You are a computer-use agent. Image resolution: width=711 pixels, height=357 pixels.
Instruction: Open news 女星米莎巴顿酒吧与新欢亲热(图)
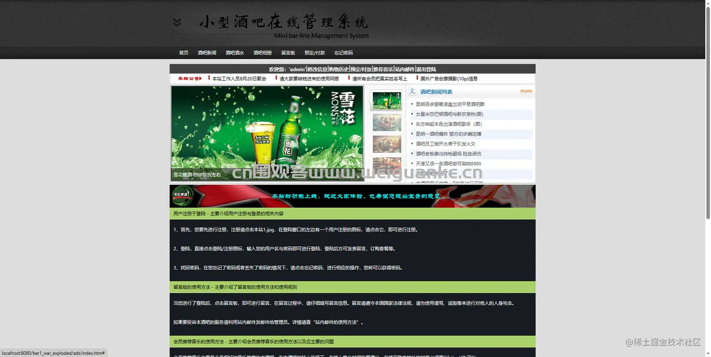[450, 114]
